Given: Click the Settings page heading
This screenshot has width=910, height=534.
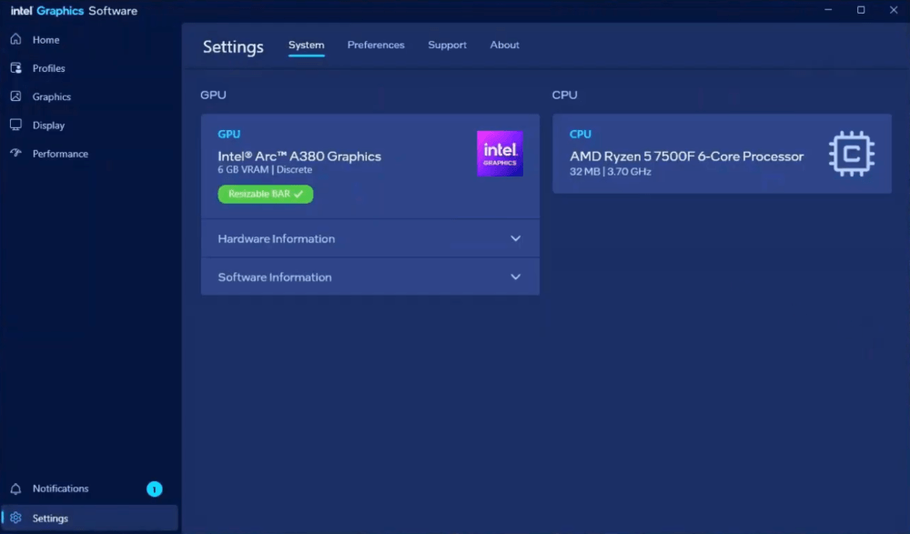Looking at the screenshot, I should pyautogui.click(x=233, y=46).
